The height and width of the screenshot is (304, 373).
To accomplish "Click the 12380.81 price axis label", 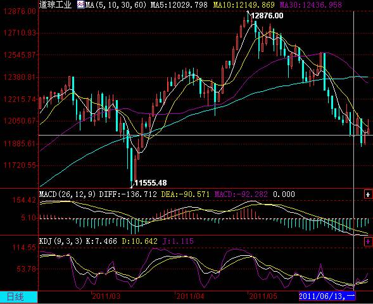I will 20,77.
